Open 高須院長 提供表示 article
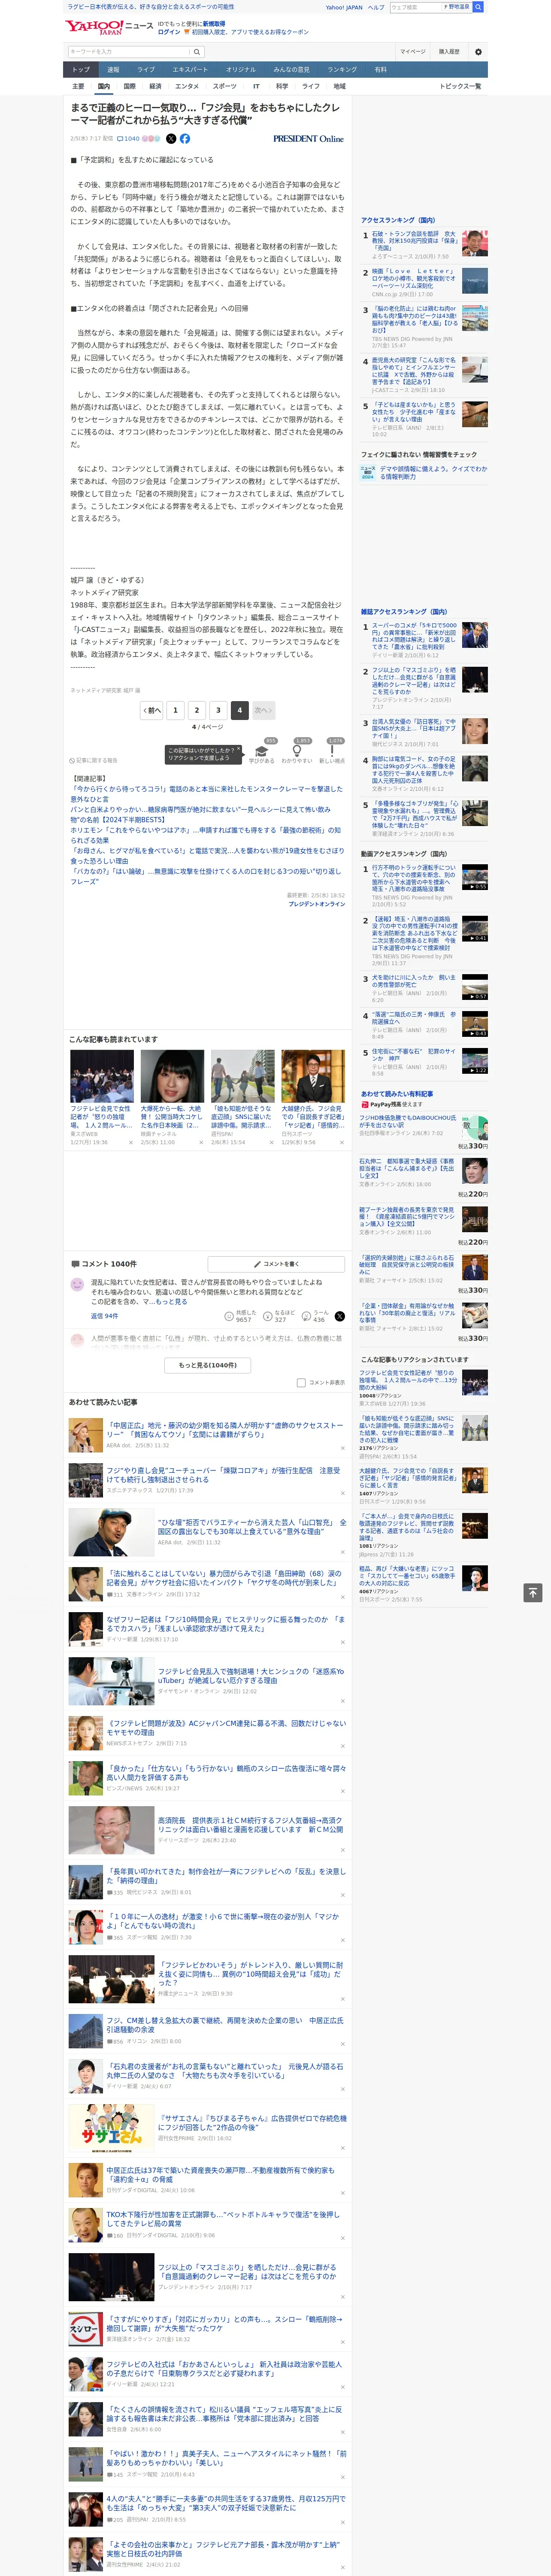The width and height of the screenshot is (551, 2576). pos(250,1826)
